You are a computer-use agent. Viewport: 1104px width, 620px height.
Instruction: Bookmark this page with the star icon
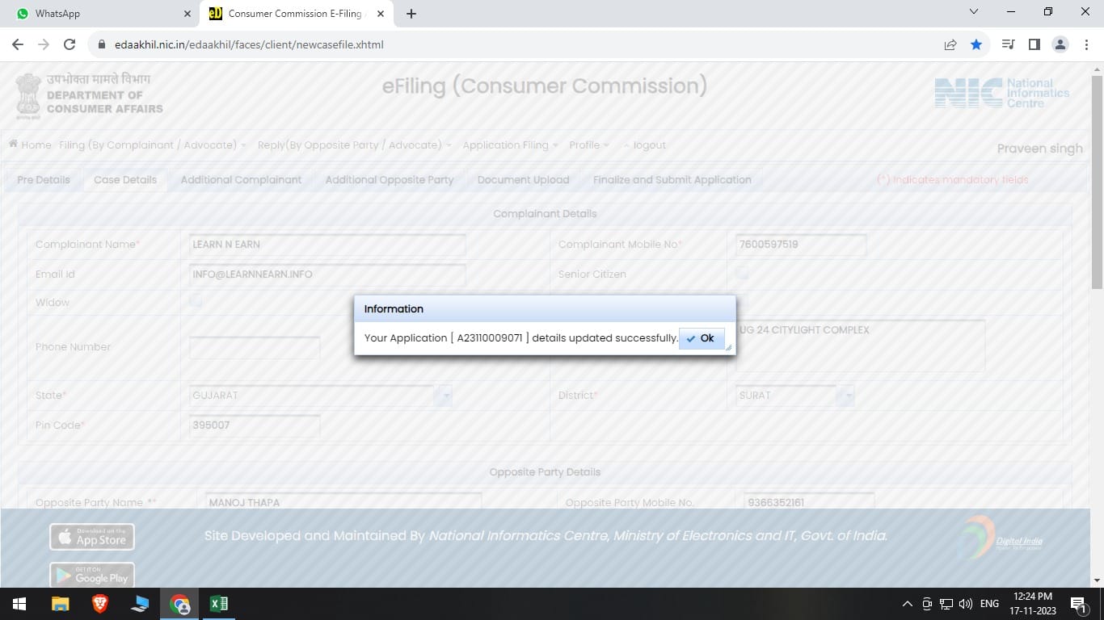pyautogui.click(x=976, y=44)
